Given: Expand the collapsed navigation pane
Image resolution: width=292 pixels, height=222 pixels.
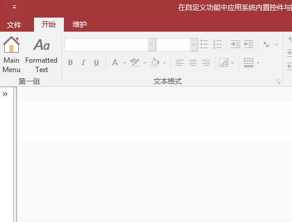Looking at the screenshot, I should [x=5, y=94].
